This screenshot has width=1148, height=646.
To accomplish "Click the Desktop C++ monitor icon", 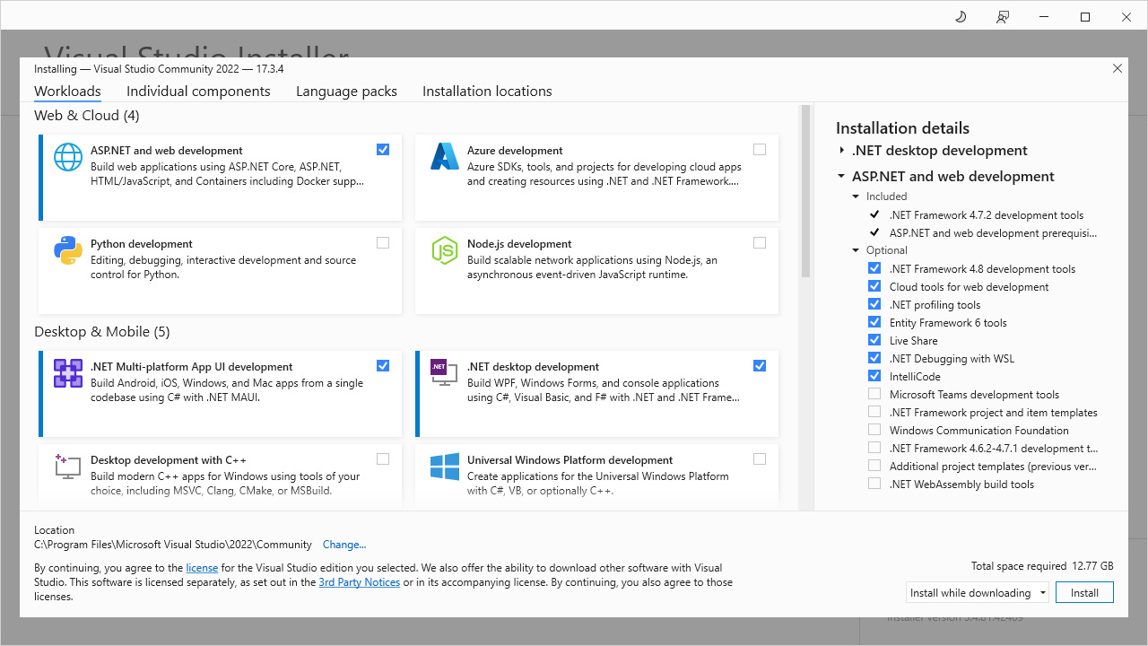I will pos(68,467).
